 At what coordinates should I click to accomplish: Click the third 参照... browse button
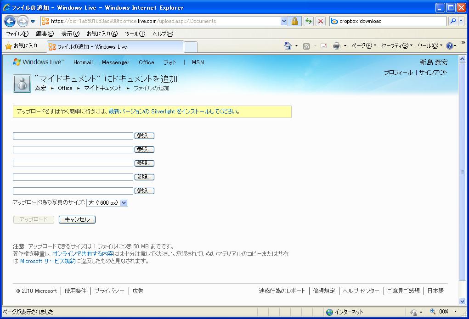[145, 163]
